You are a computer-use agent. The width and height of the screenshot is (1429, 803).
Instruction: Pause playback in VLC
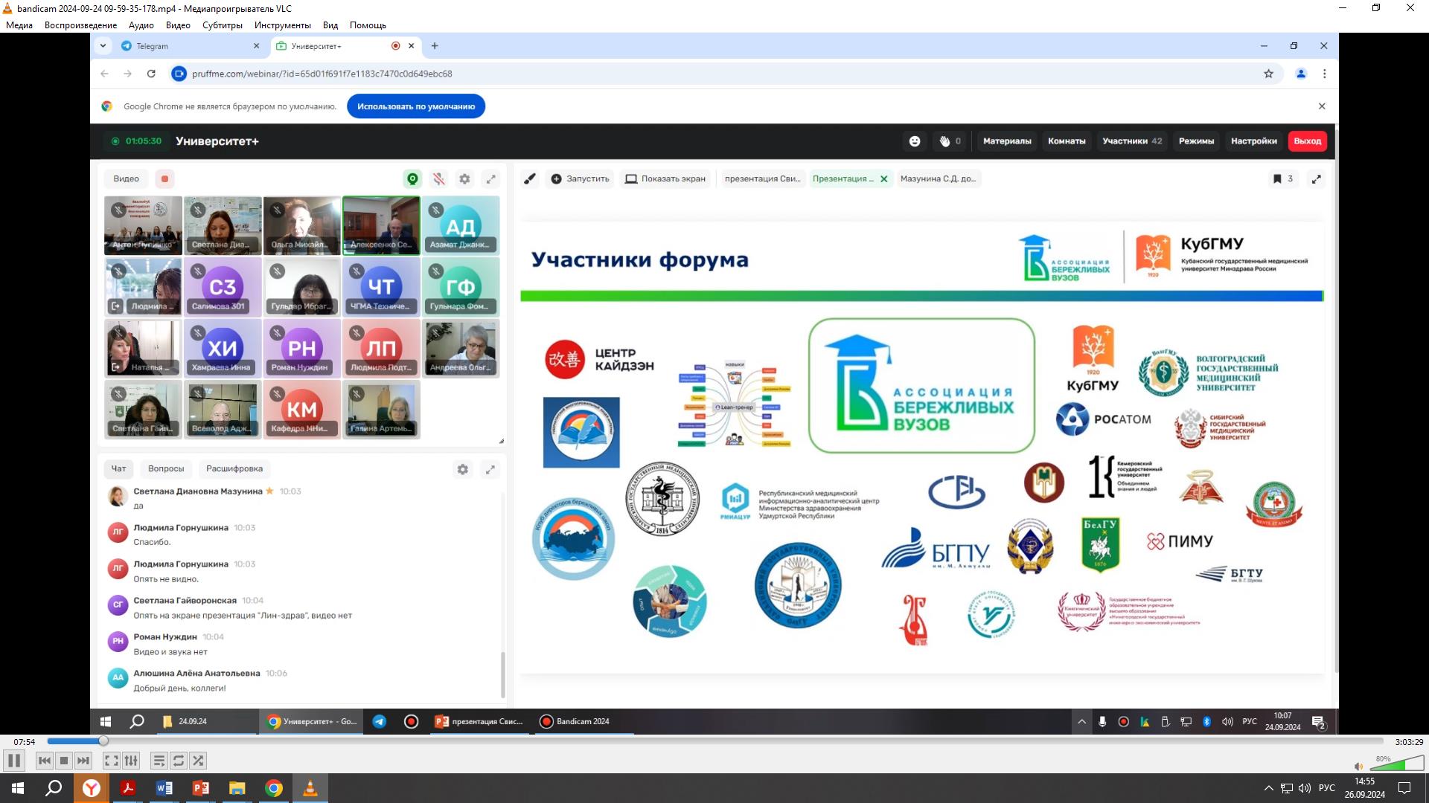point(13,761)
